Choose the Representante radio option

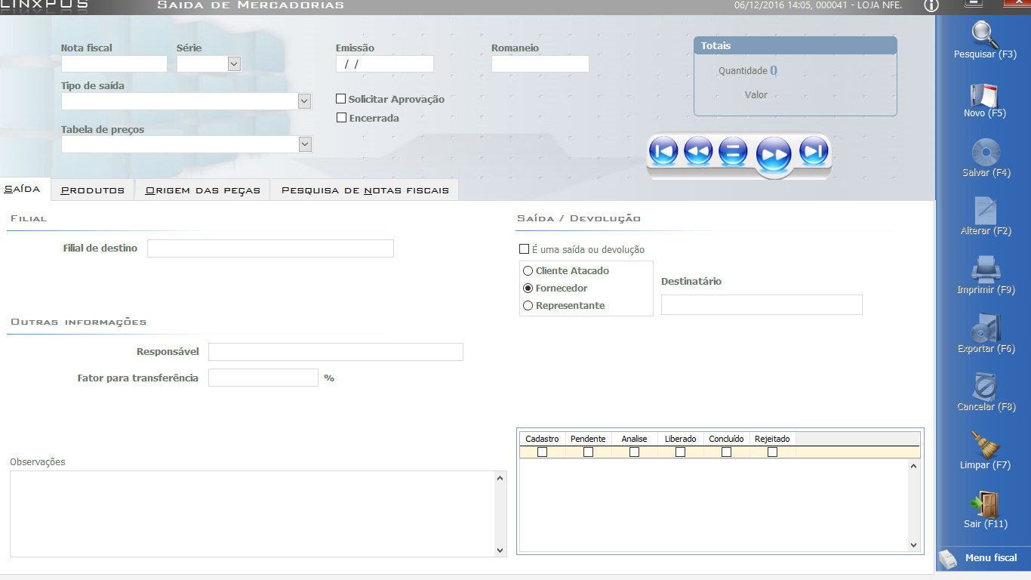click(x=528, y=305)
